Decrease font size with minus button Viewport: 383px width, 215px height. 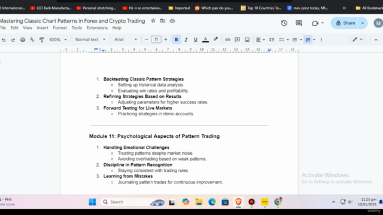pos(146,39)
